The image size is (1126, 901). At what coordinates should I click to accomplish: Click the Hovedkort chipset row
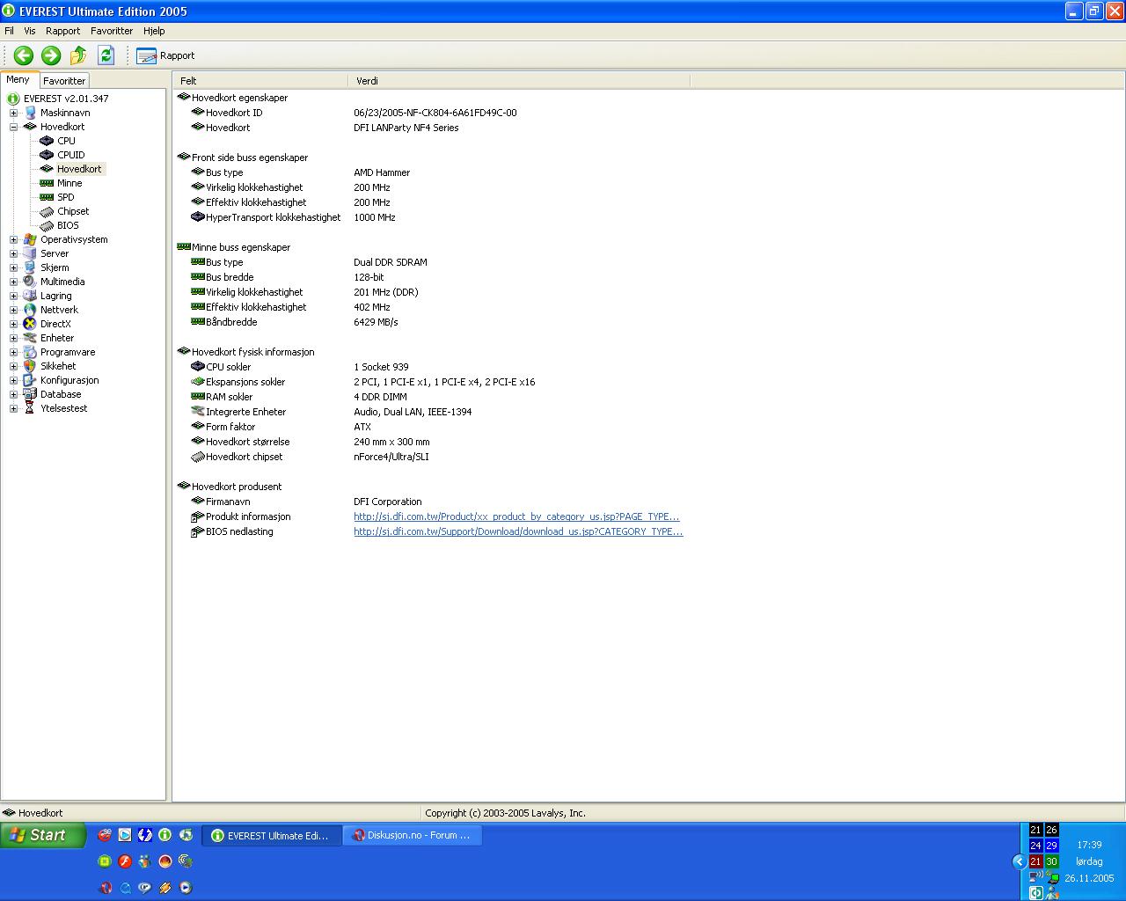click(x=431, y=457)
